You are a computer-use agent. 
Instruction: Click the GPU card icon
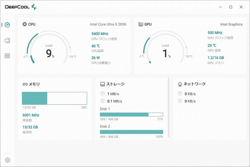point(141,24)
